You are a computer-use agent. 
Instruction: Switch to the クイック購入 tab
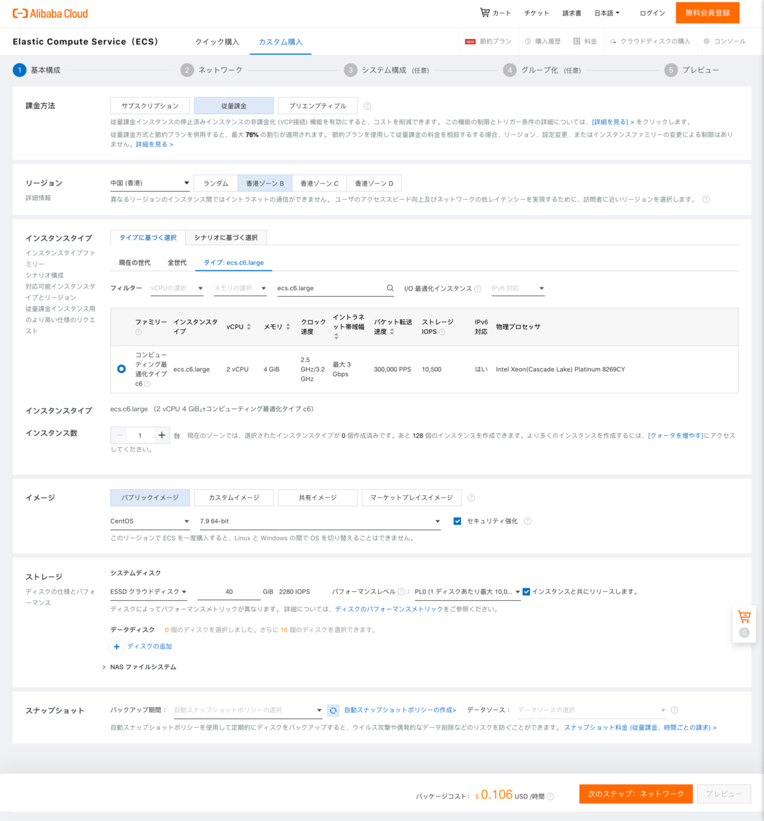pyautogui.click(x=217, y=42)
